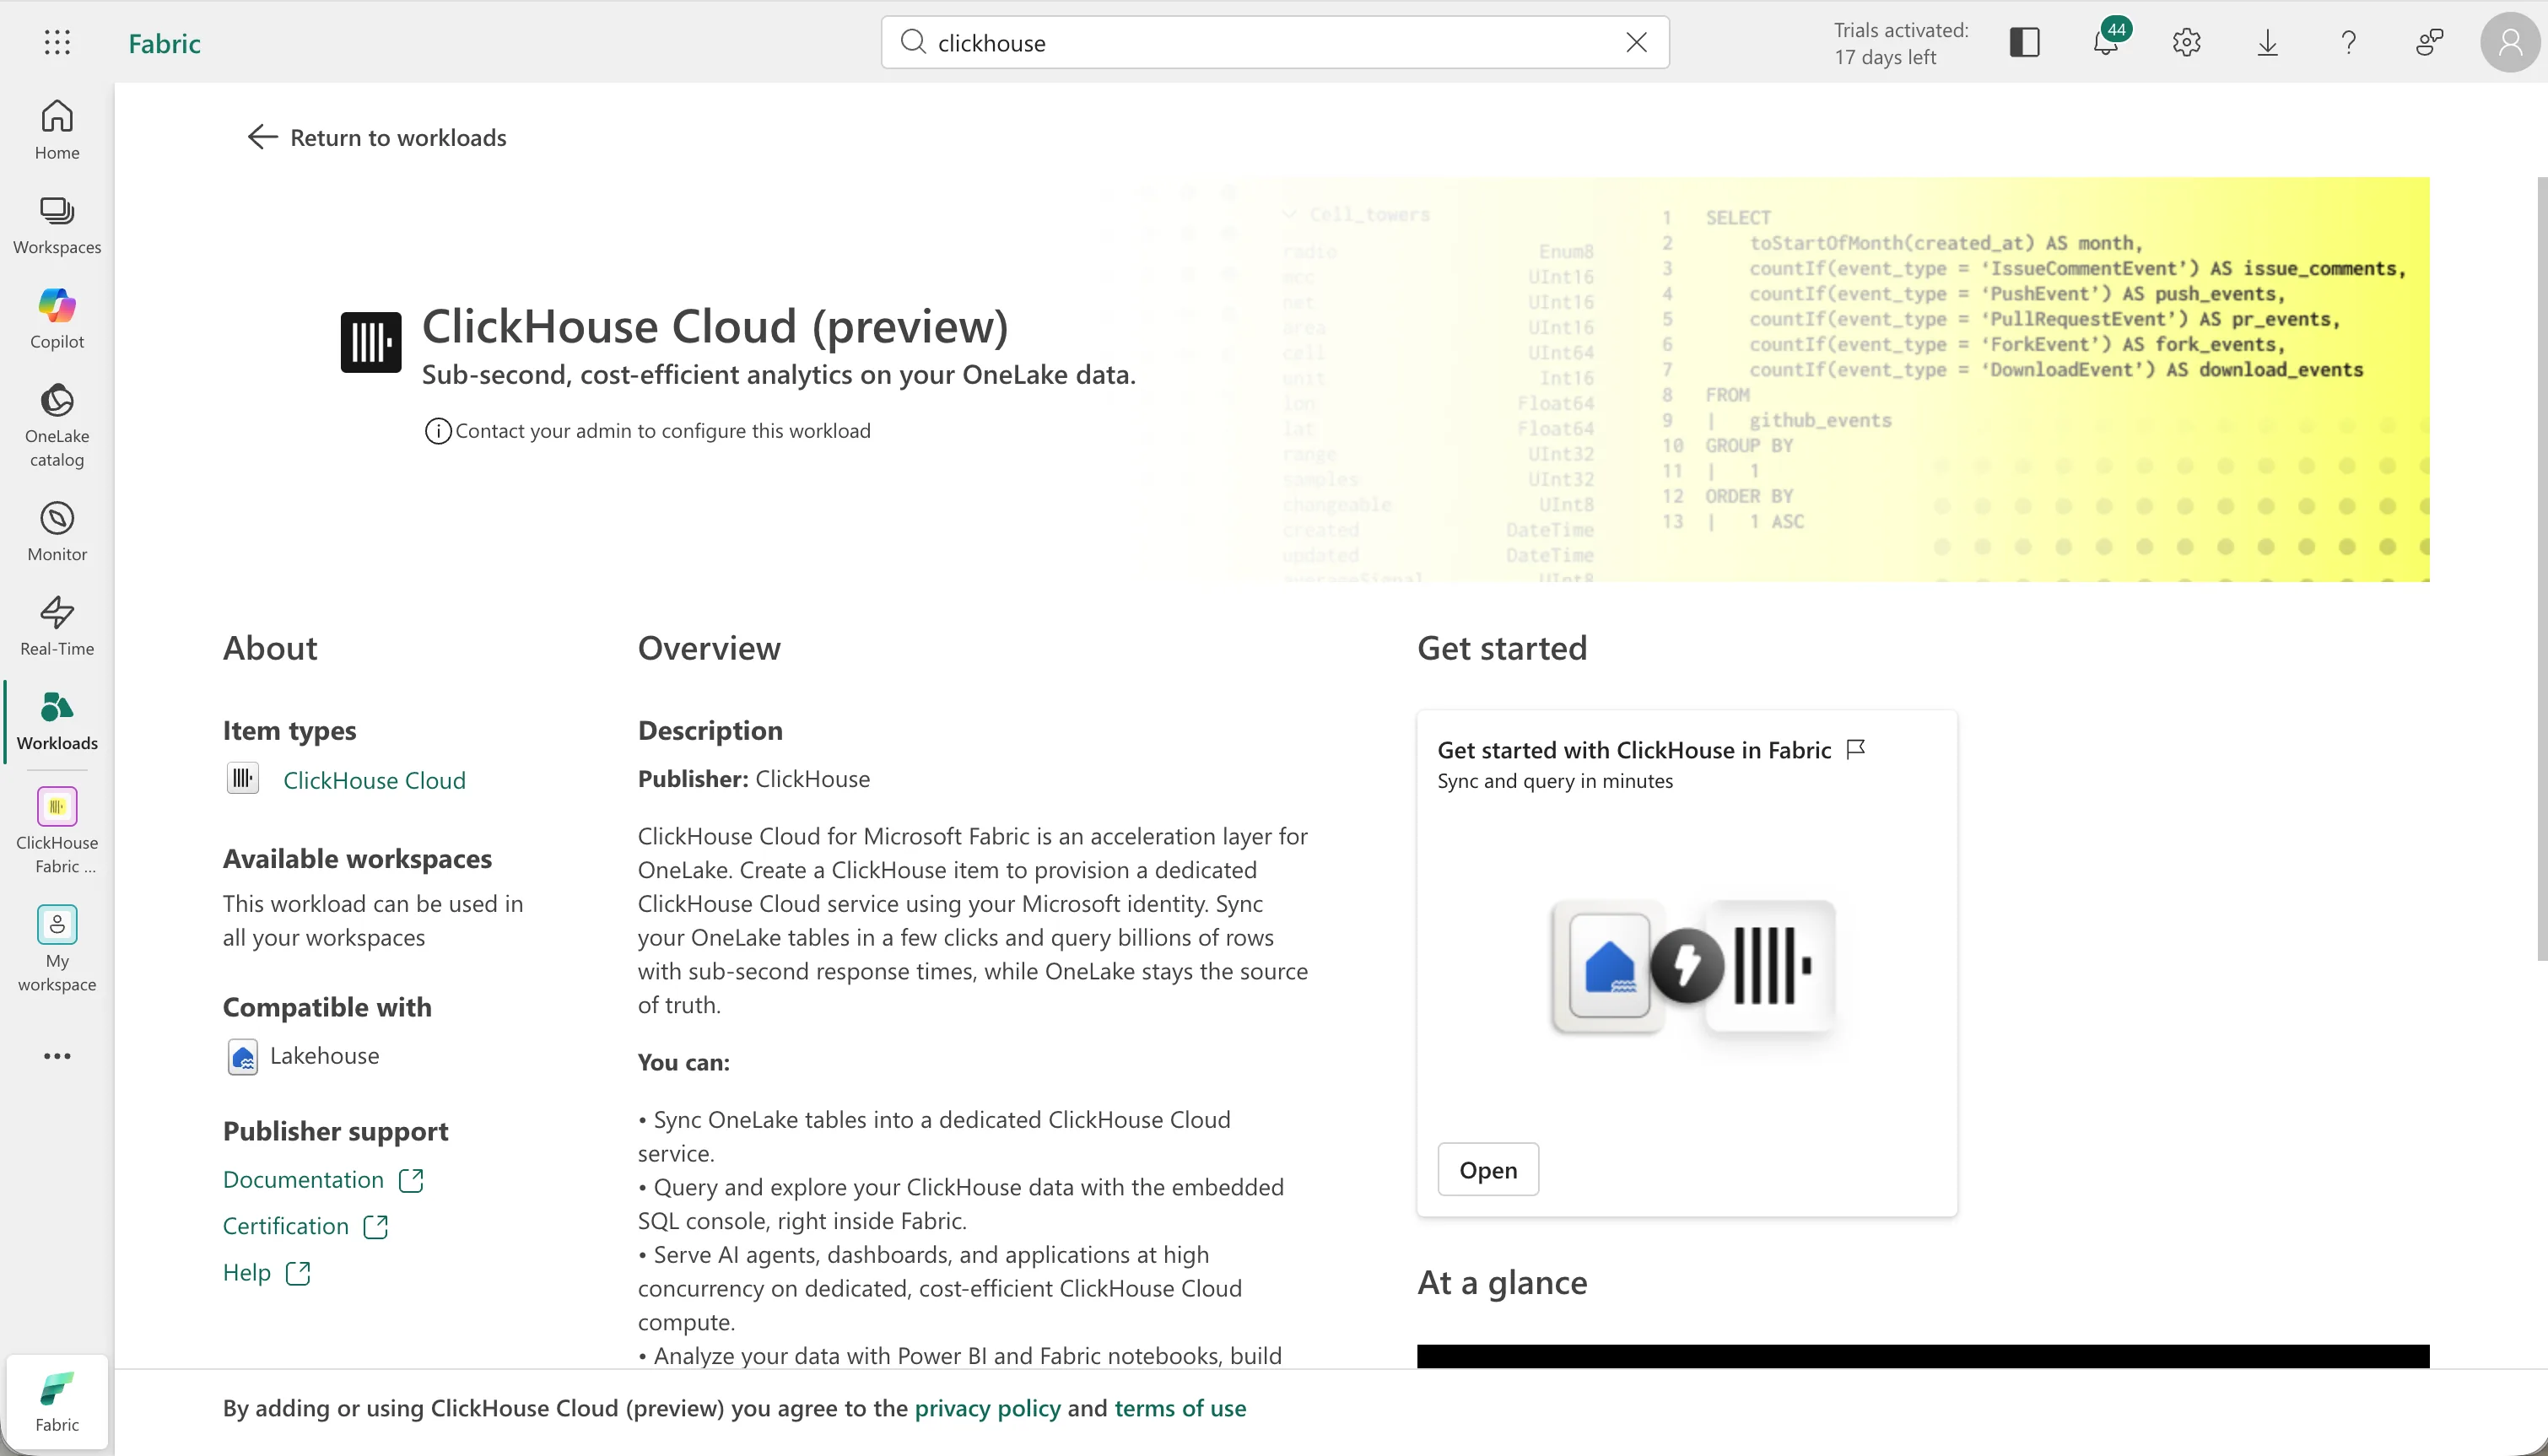Click the download icon in header
Image resolution: width=2548 pixels, height=1456 pixels.
pos(2268,42)
